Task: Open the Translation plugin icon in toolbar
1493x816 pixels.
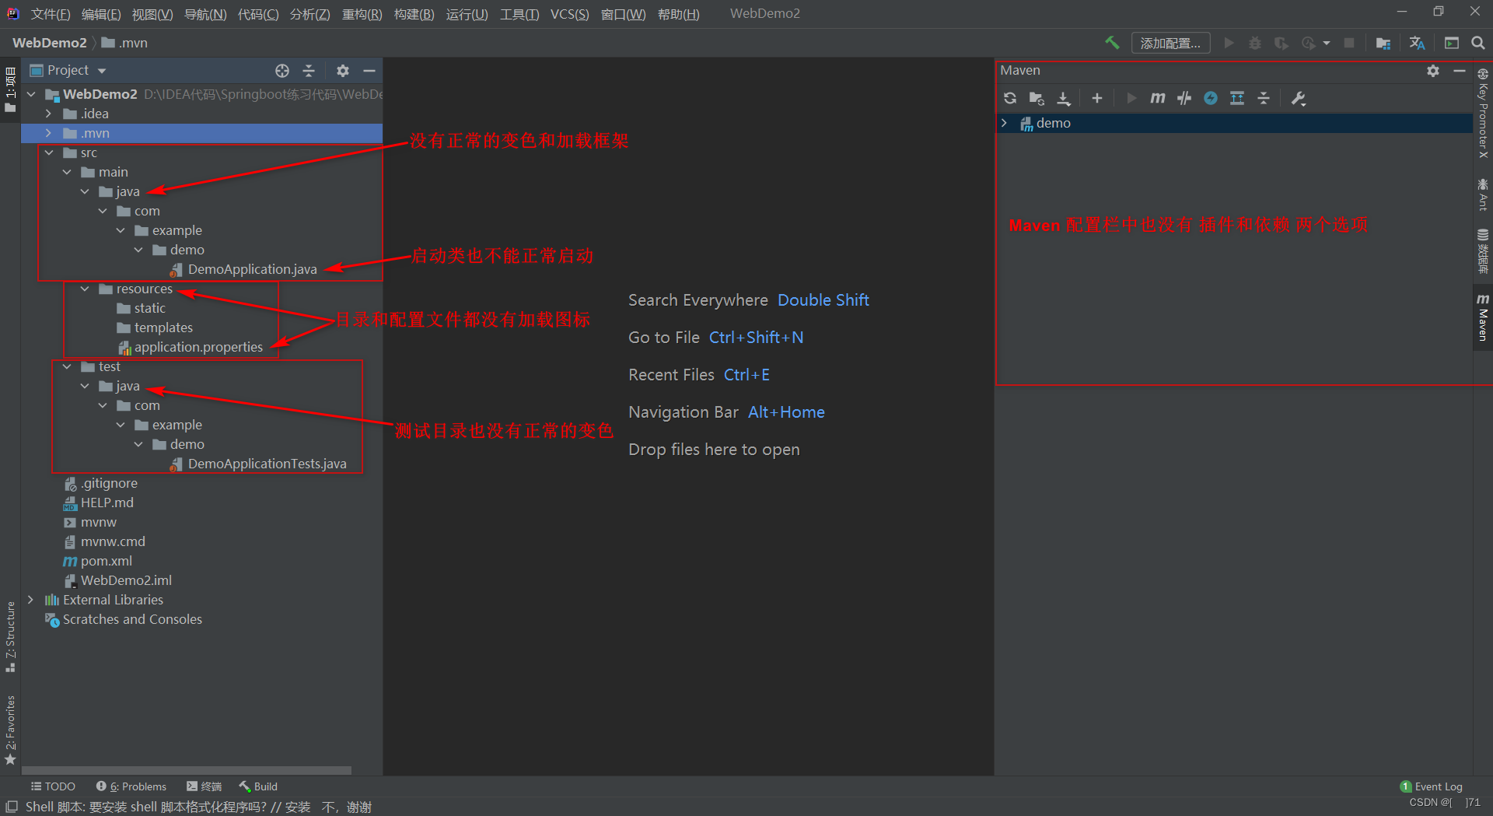Action: point(1417,43)
